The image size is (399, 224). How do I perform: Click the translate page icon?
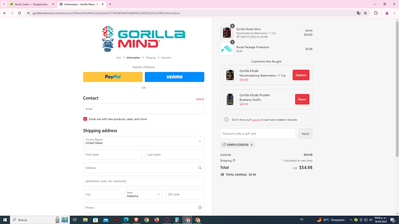coord(359,13)
